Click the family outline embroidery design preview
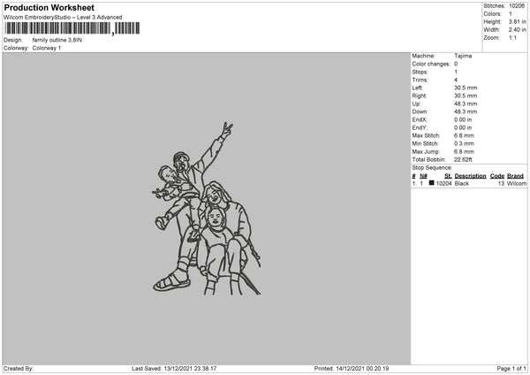This screenshot has width=530, height=375. tap(207, 209)
